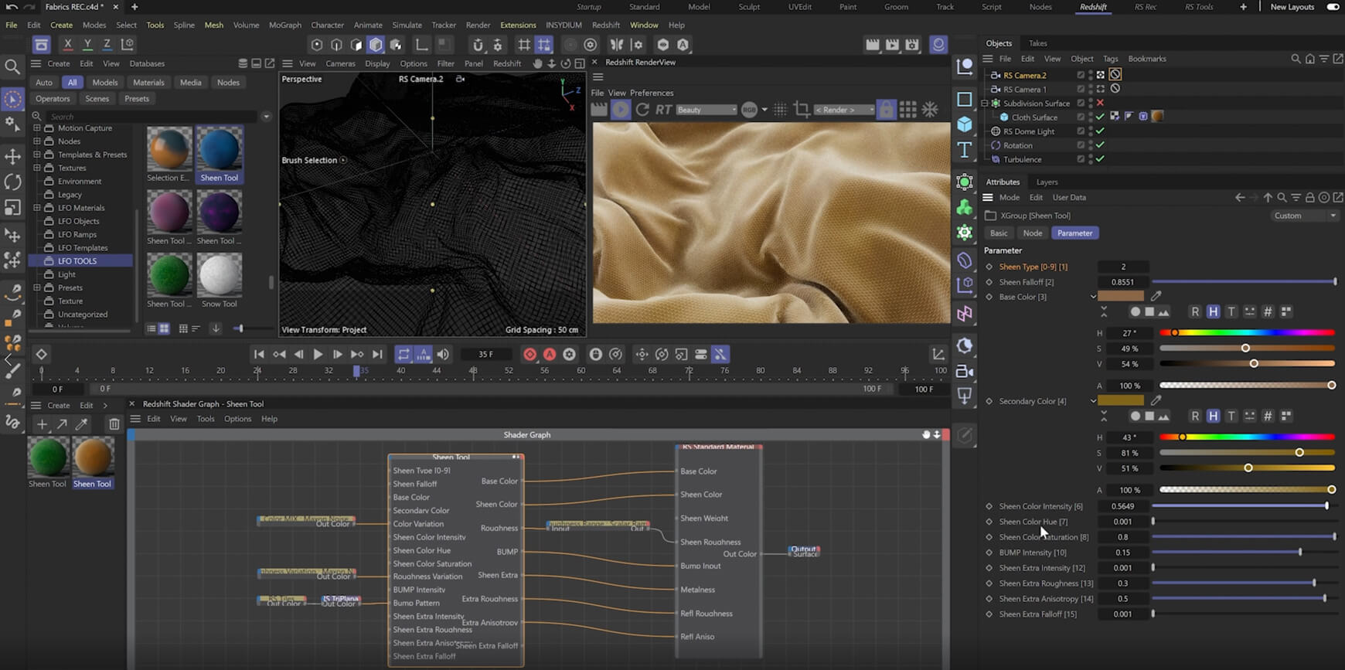1345x670 pixels.
Task: Open the Node tab in Attributes
Action: tap(1032, 233)
